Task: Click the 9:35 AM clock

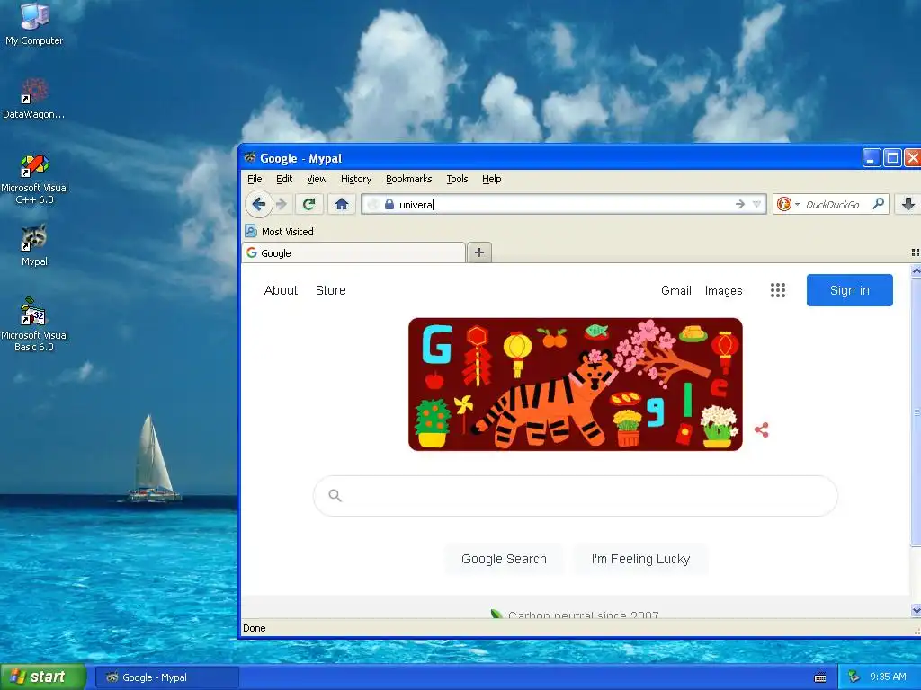Action: [x=888, y=677]
